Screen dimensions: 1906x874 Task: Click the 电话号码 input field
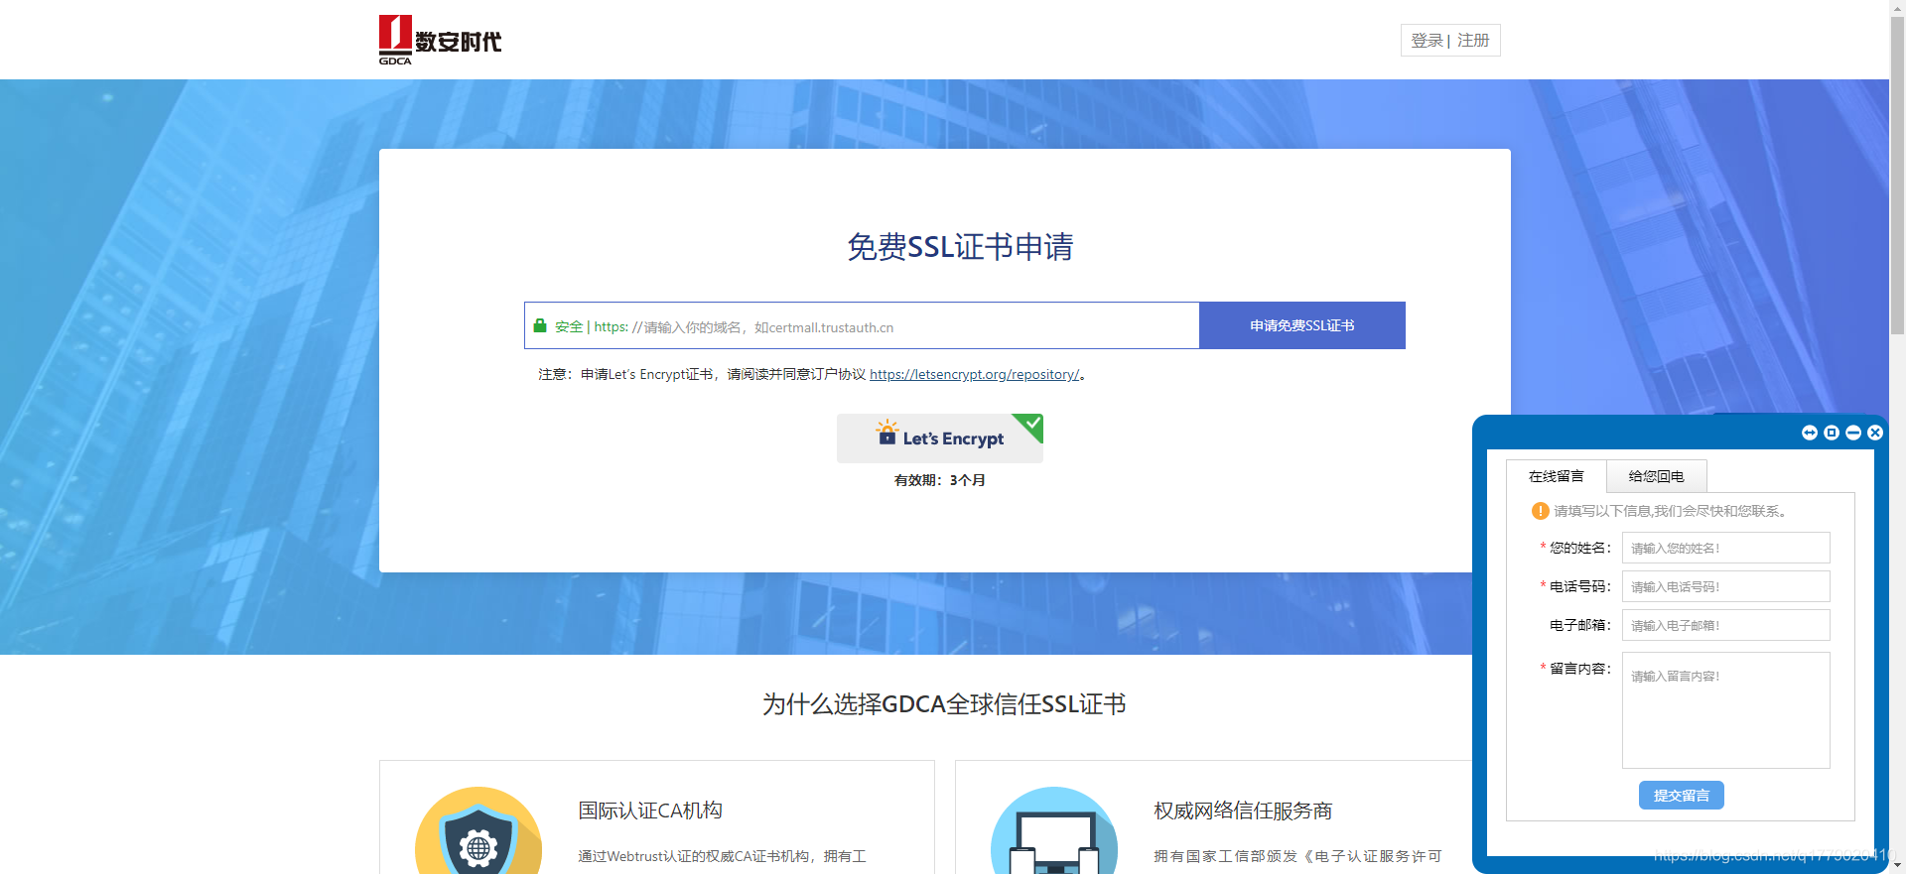[1725, 586]
